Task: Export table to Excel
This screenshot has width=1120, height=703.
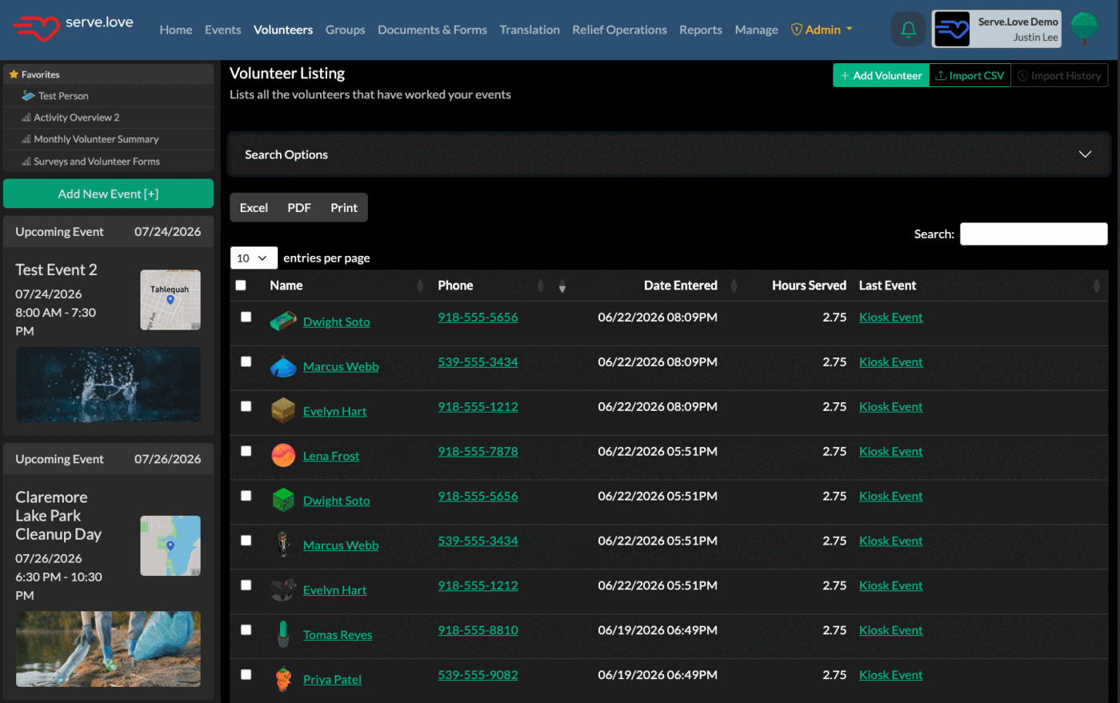Action: click(254, 207)
